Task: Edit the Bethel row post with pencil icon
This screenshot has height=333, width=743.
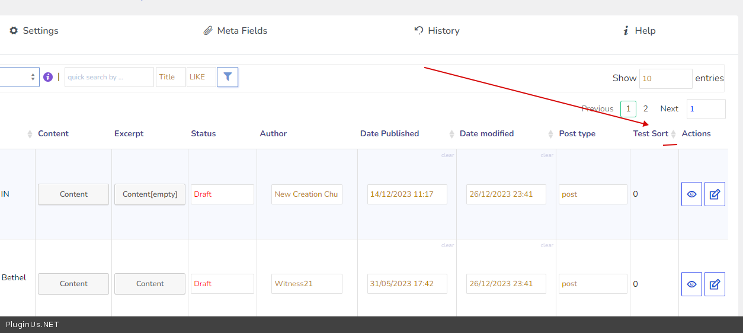Action: [715, 284]
